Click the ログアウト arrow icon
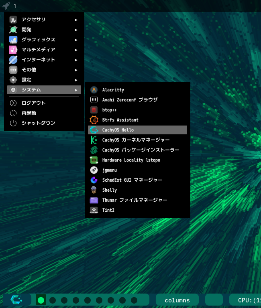The image size is (261, 308). click(x=13, y=103)
